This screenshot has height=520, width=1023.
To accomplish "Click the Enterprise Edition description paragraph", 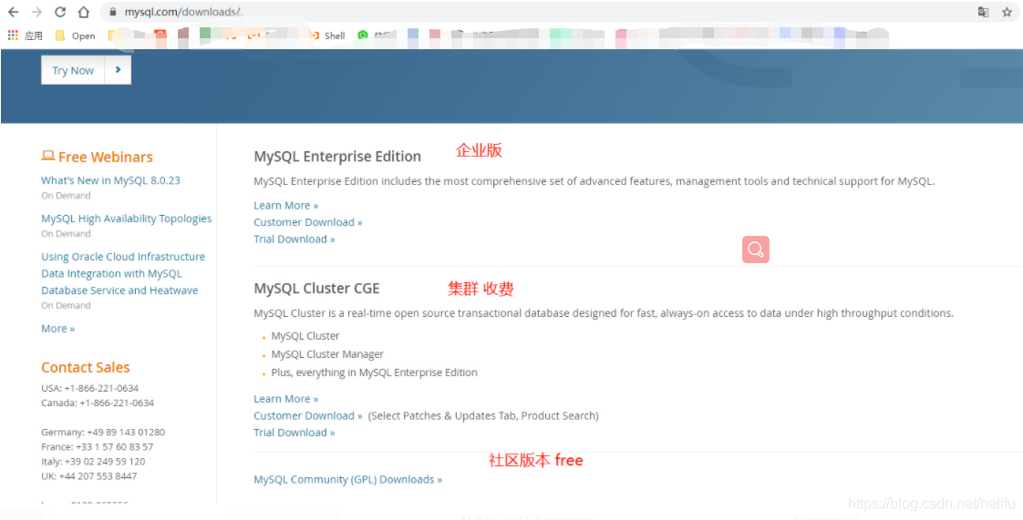I will (x=594, y=181).
